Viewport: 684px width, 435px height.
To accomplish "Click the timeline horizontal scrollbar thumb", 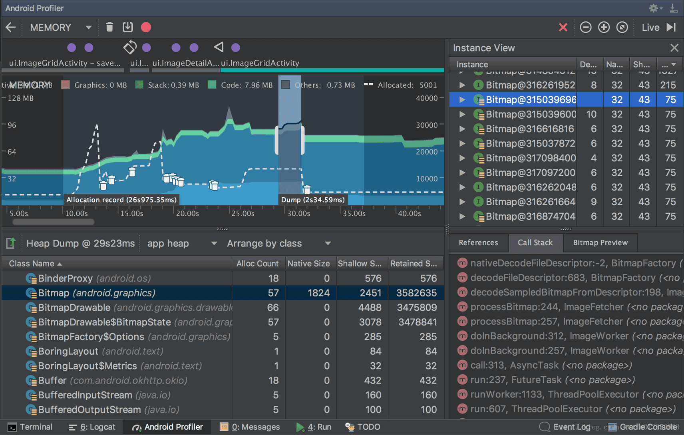I will [x=53, y=222].
